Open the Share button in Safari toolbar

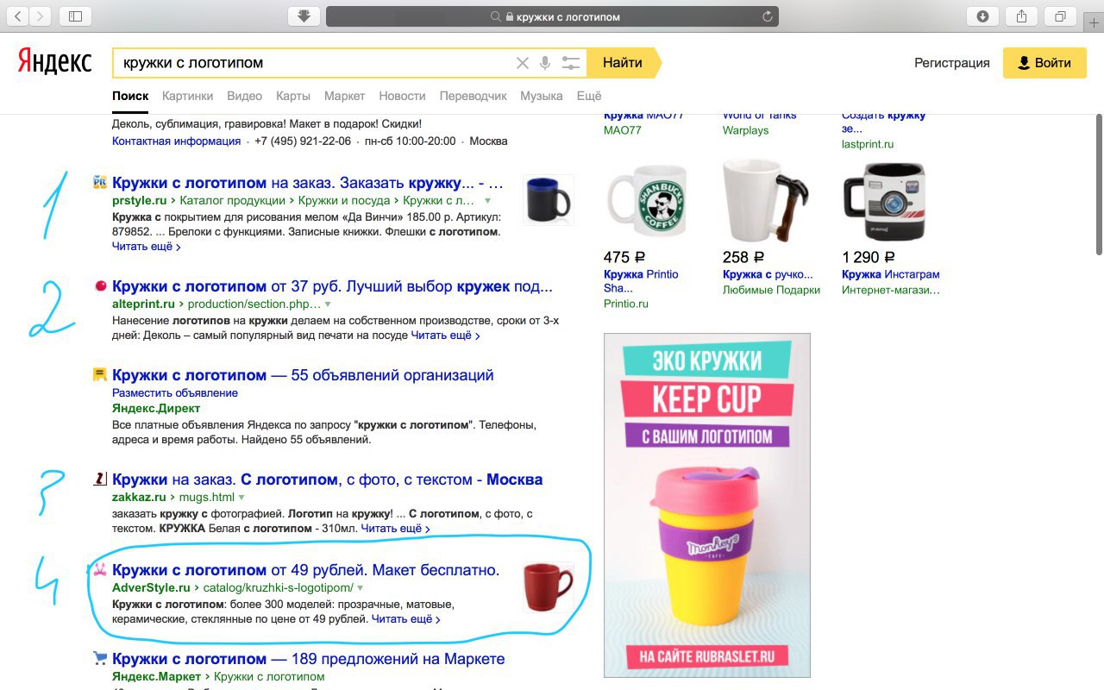tap(1021, 16)
